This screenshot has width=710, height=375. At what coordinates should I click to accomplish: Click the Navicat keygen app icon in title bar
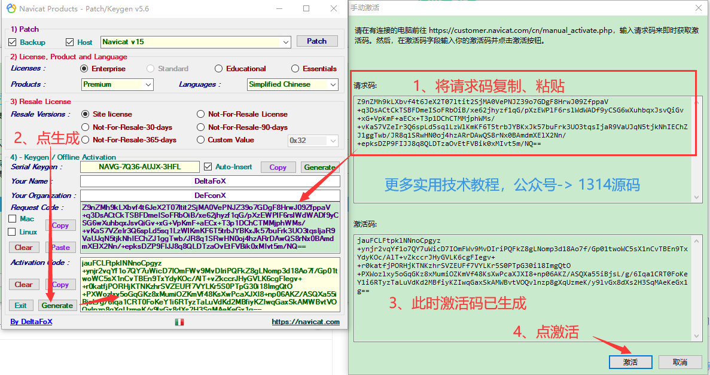11,8
